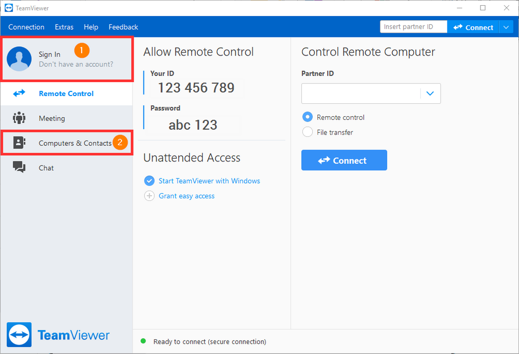Maximize the TeamViewer window
This screenshot has height=354, width=519.
[483, 8]
